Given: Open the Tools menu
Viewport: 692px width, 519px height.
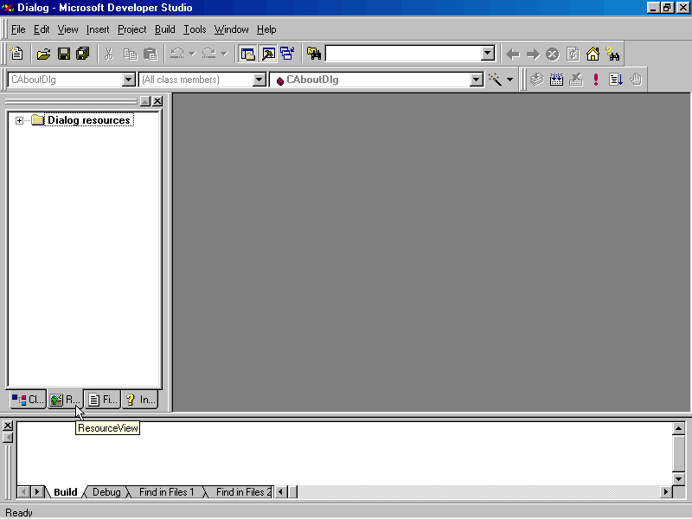Looking at the screenshot, I should [x=195, y=29].
